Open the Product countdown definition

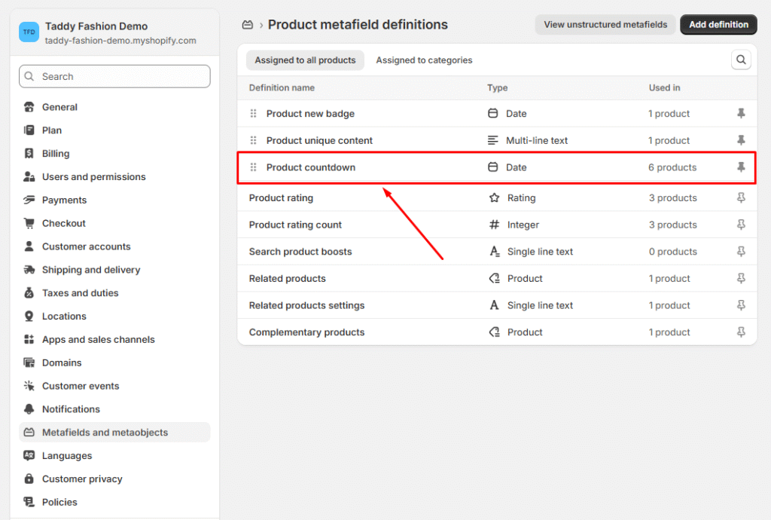311,167
